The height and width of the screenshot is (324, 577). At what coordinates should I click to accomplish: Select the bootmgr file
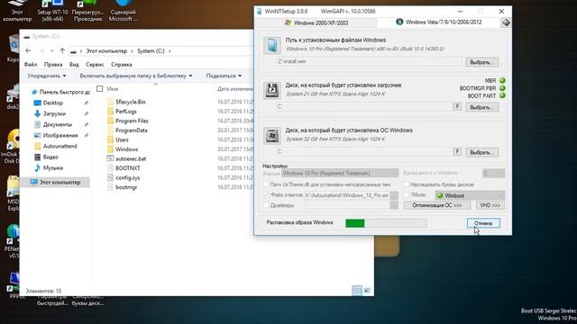click(126, 187)
